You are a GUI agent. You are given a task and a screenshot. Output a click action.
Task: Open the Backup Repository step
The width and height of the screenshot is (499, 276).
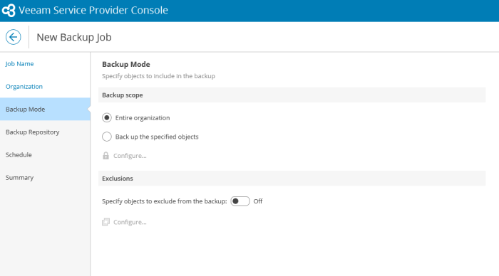33,132
